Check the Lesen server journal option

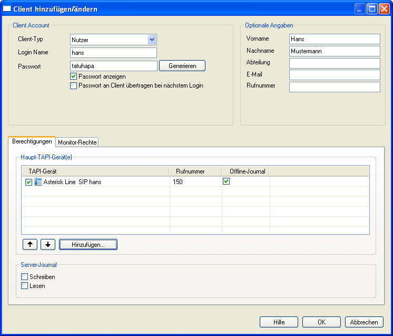[24, 286]
